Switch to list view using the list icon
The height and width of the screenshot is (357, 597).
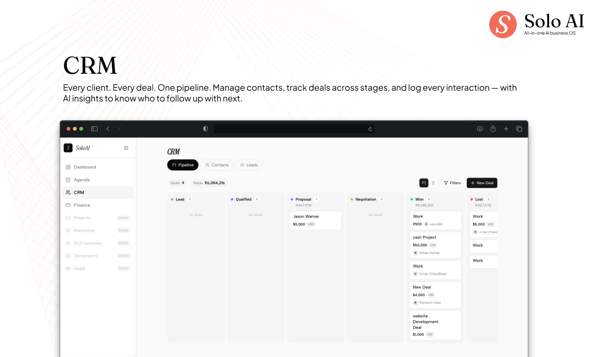[x=432, y=183]
